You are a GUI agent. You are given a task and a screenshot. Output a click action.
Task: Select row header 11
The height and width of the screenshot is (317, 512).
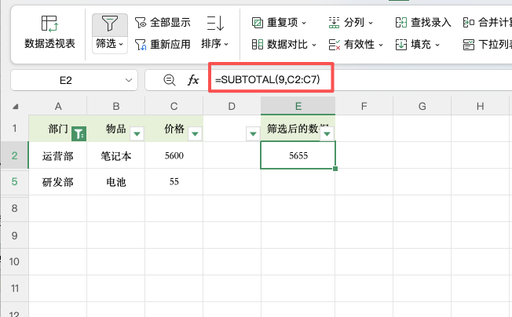[14, 289]
